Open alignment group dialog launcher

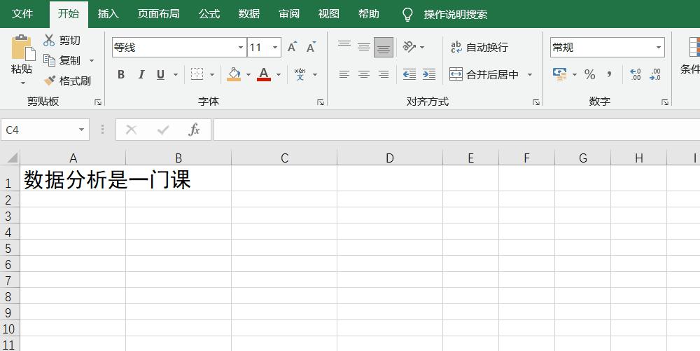click(535, 102)
